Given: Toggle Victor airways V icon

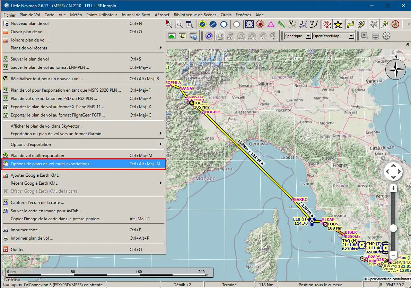Looking at the screenshot, I should tap(292, 24).
